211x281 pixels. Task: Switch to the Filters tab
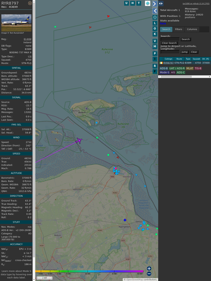click(179, 29)
